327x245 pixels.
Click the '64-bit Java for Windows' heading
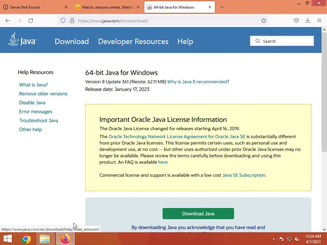[121, 72]
